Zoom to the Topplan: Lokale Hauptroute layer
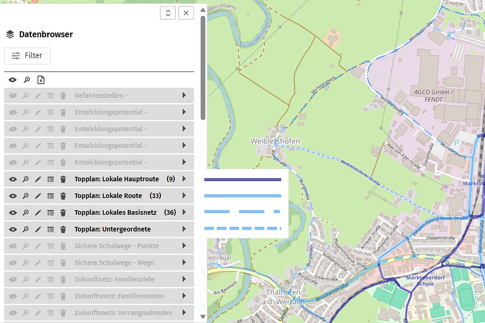 coord(26,179)
